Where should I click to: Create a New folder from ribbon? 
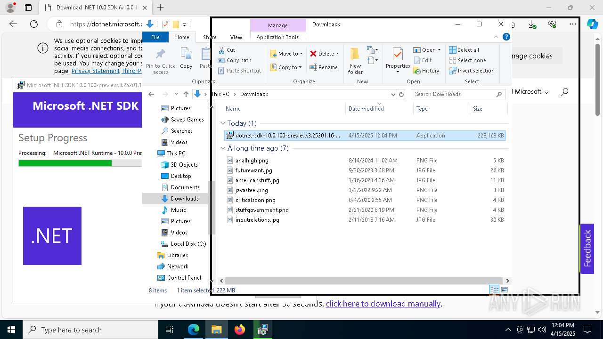pos(355,60)
